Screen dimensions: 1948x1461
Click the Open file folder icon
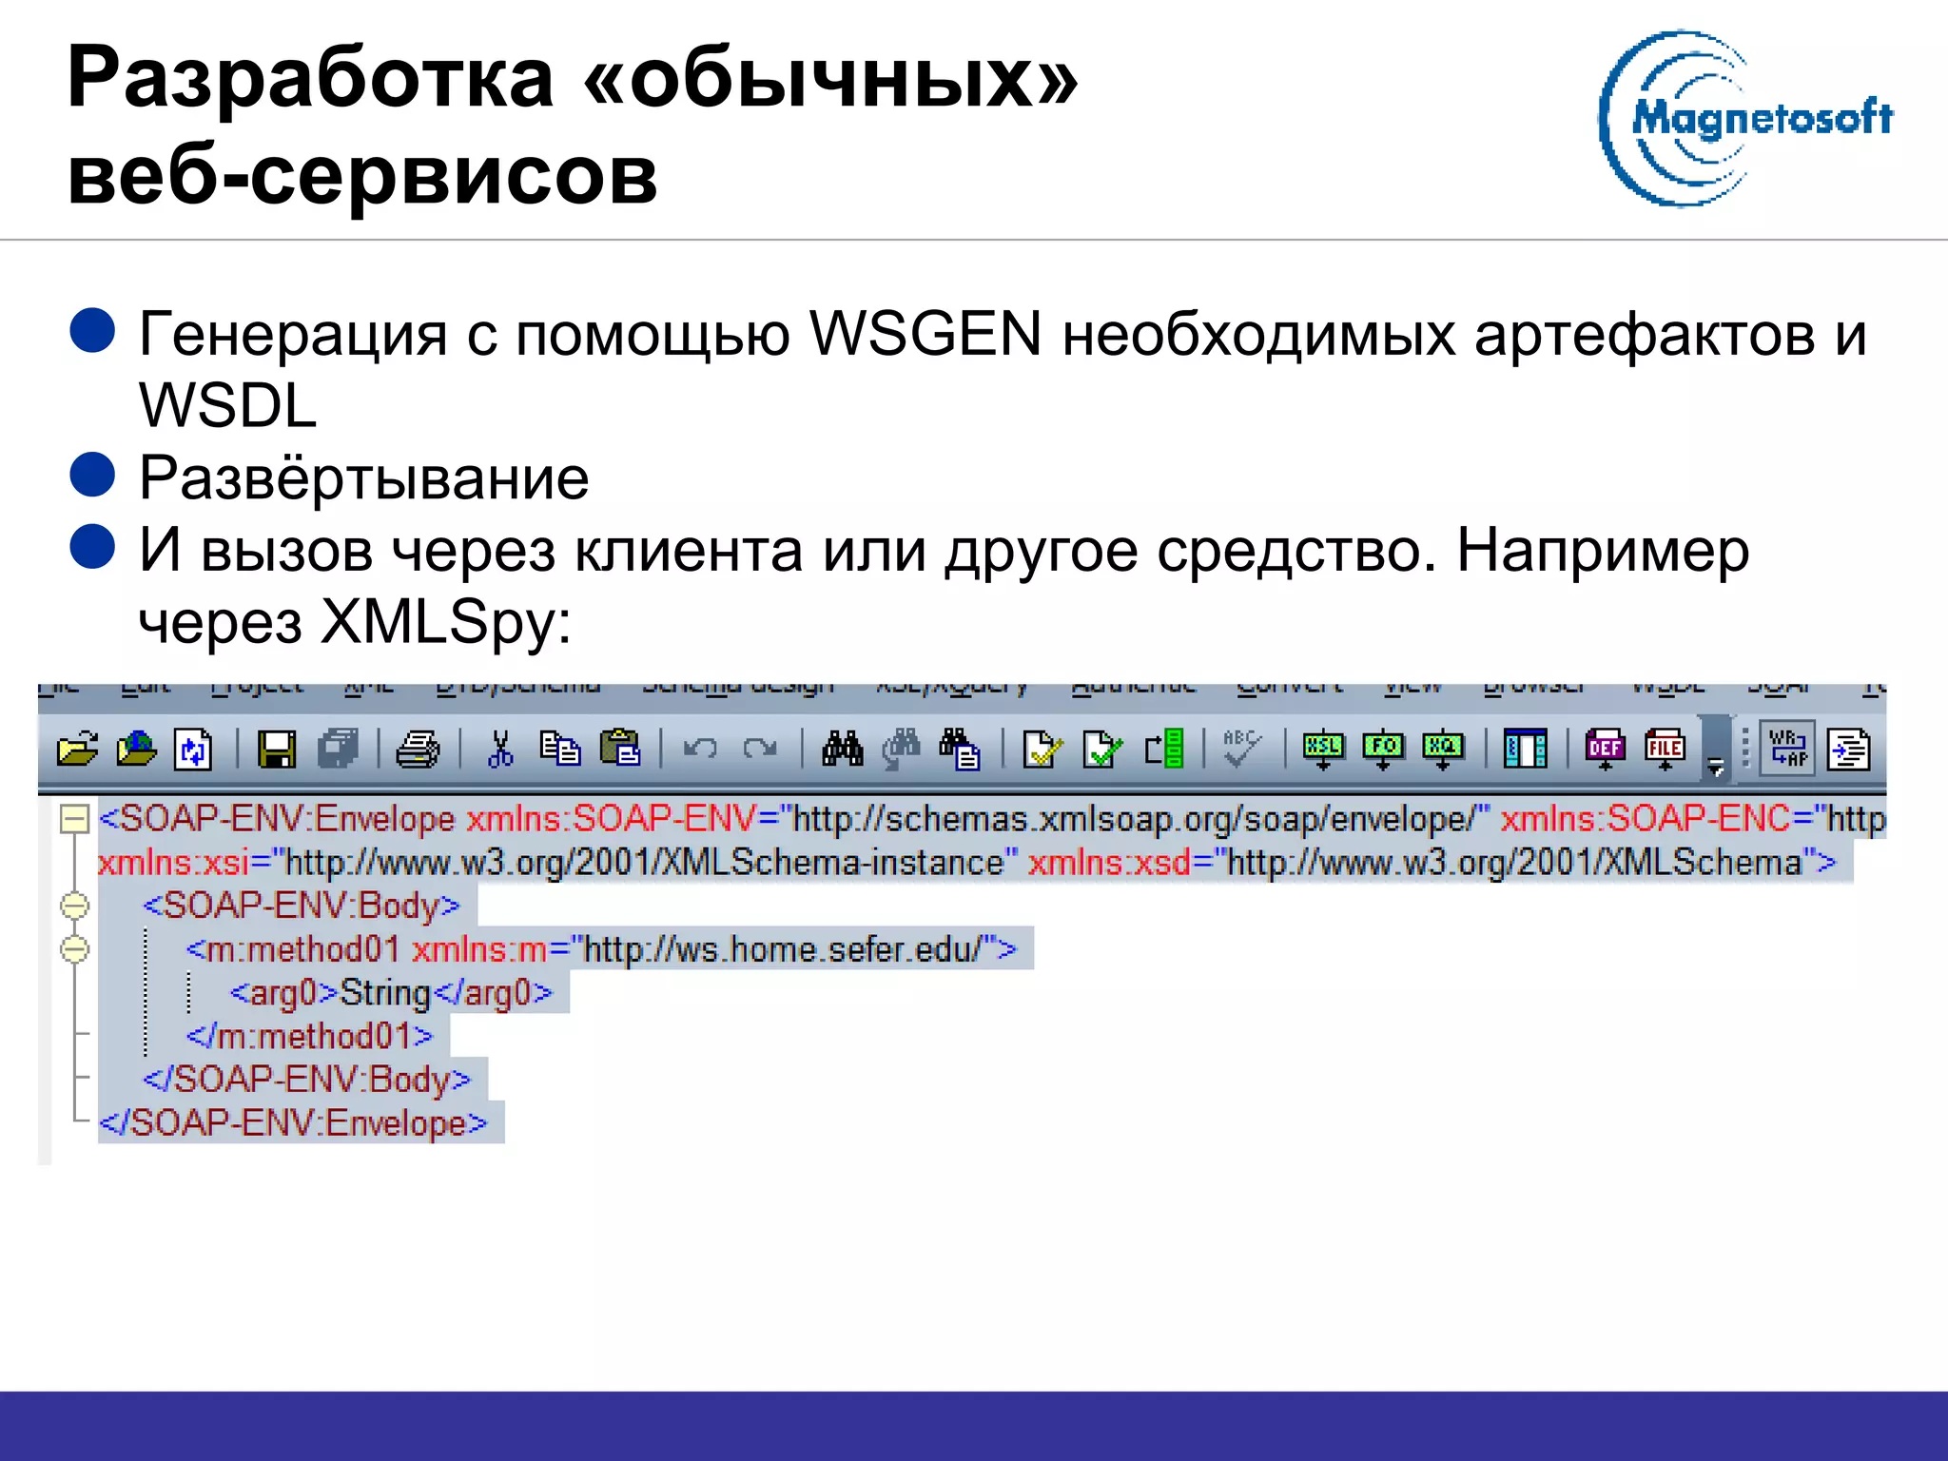pyautogui.click(x=77, y=750)
